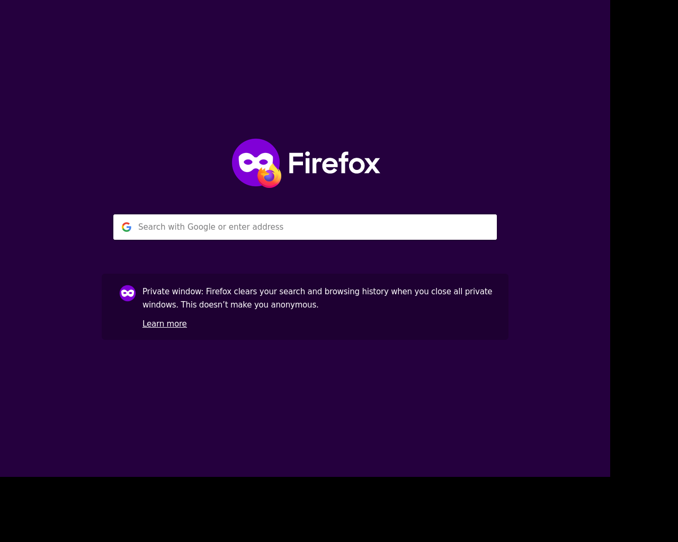Click the letter 'x' in Firefox wordmark

click(x=371, y=165)
